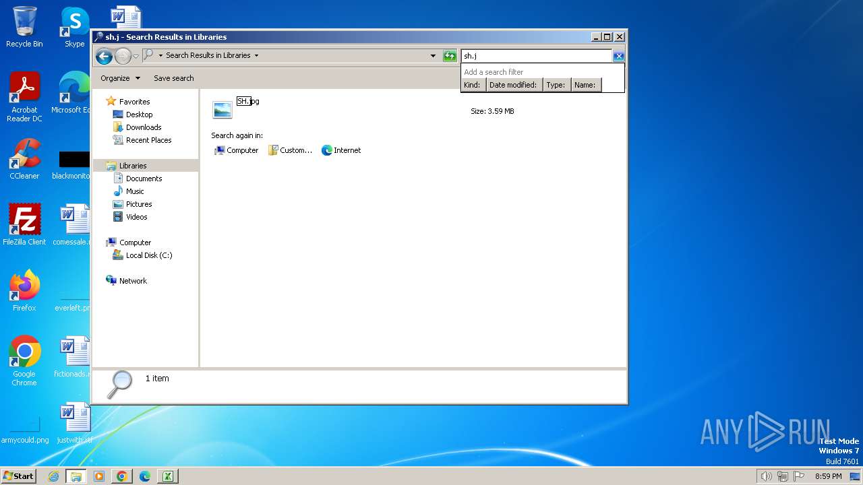Screen dimensions: 863x485
Task: Click the 1 item status text
Action: click(157, 379)
